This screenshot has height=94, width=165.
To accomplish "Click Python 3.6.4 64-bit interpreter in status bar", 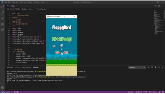I will click(x=7, y=92).
